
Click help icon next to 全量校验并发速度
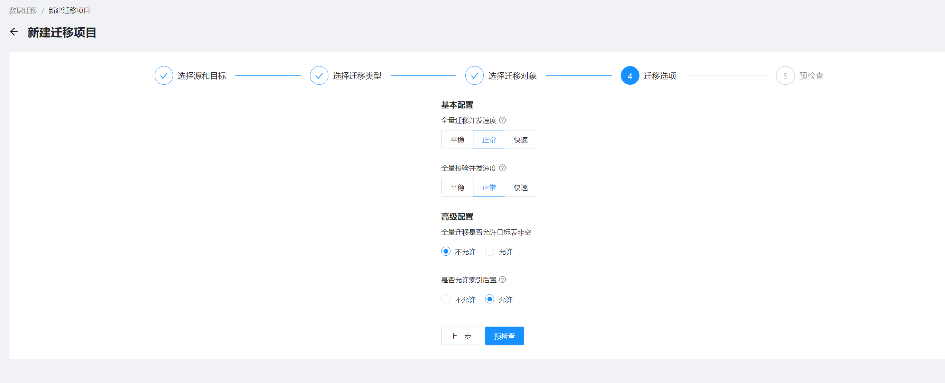click(502, 168)
